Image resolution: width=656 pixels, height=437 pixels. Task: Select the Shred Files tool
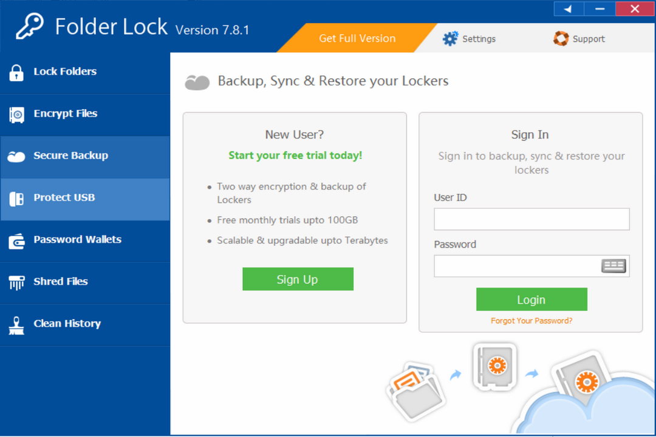point(61,281)
